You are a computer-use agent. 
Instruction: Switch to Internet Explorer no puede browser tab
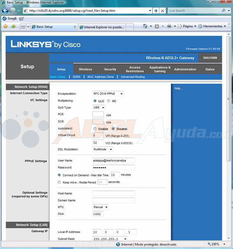102,27
